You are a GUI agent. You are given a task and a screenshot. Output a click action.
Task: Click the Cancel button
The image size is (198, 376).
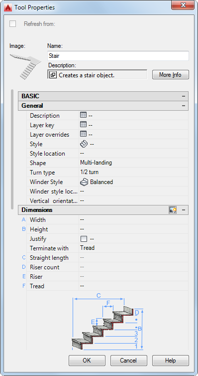point(129,361)
